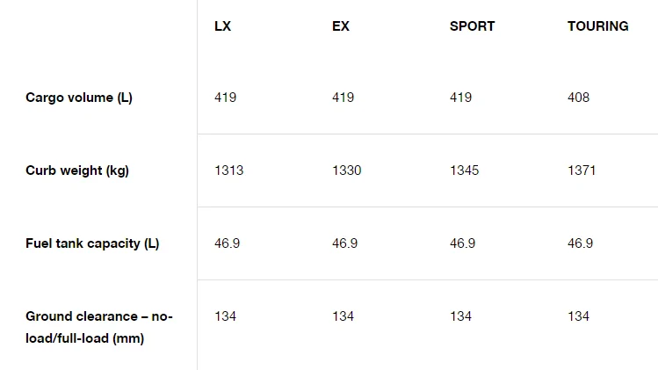The image size is (658, 370).
Task: Click the TOURING curb weight value 1371
Action: click(x=582, y=170)
